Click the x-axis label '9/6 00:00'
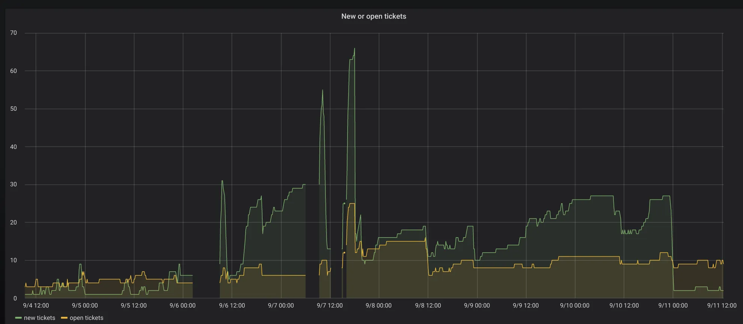Screen dimensions: 743x324 tap(183, 306)
